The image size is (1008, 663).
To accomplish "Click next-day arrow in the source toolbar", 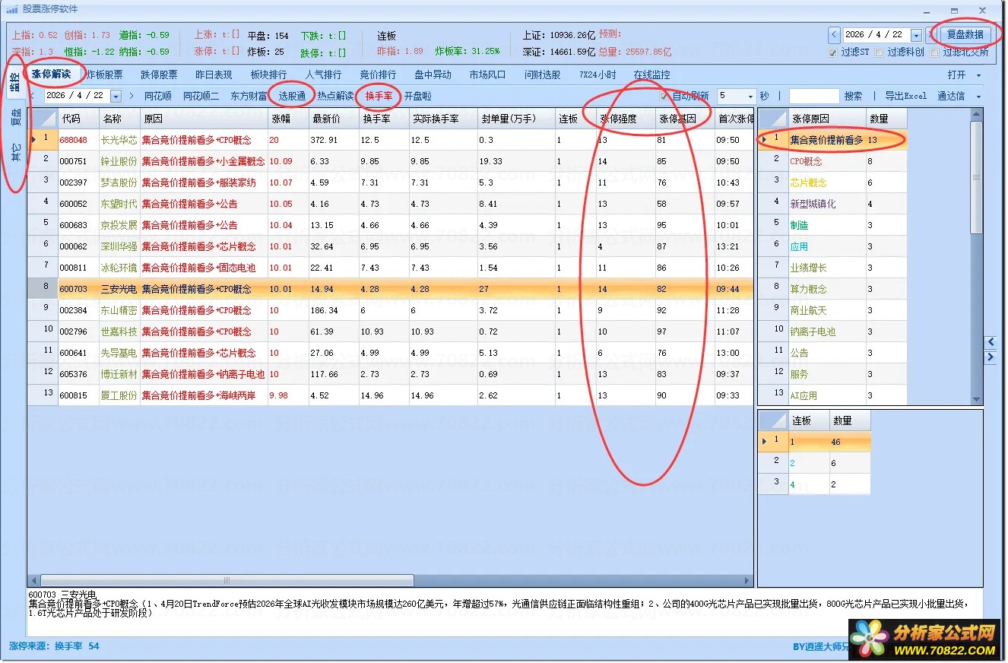I will pyautogui.click(x=132, y=97).
